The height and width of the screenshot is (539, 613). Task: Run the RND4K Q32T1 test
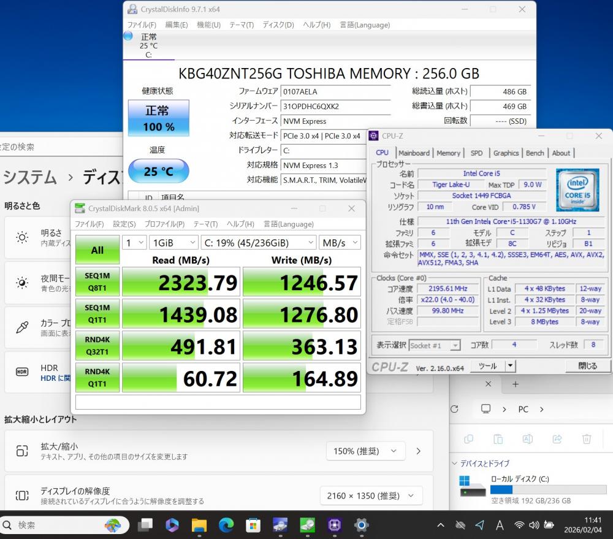click(x=97, y=346)
